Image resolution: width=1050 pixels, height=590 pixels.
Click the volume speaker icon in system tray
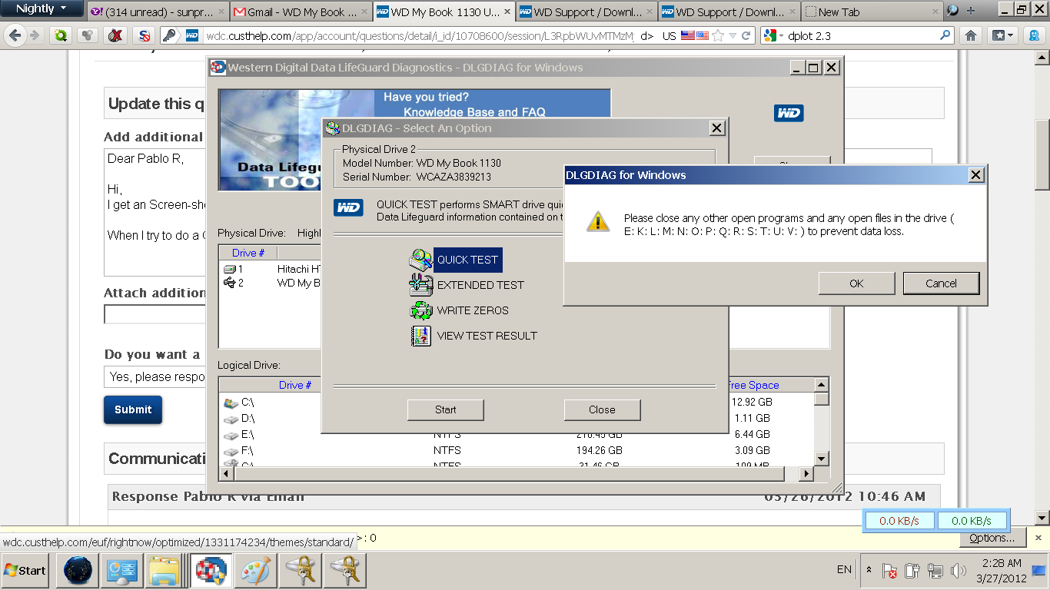[958, 571]
